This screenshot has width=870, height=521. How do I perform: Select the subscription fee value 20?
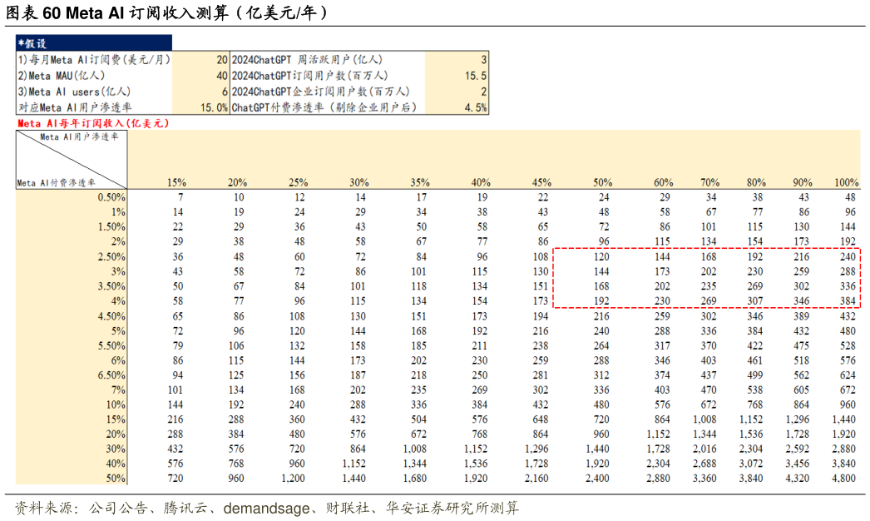[x=222, y=59]
